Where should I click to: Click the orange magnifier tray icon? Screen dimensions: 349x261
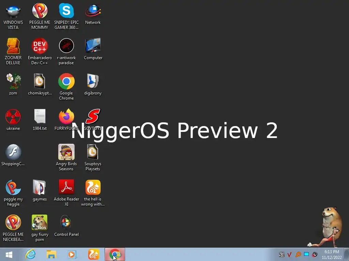(x=298, y=254)
